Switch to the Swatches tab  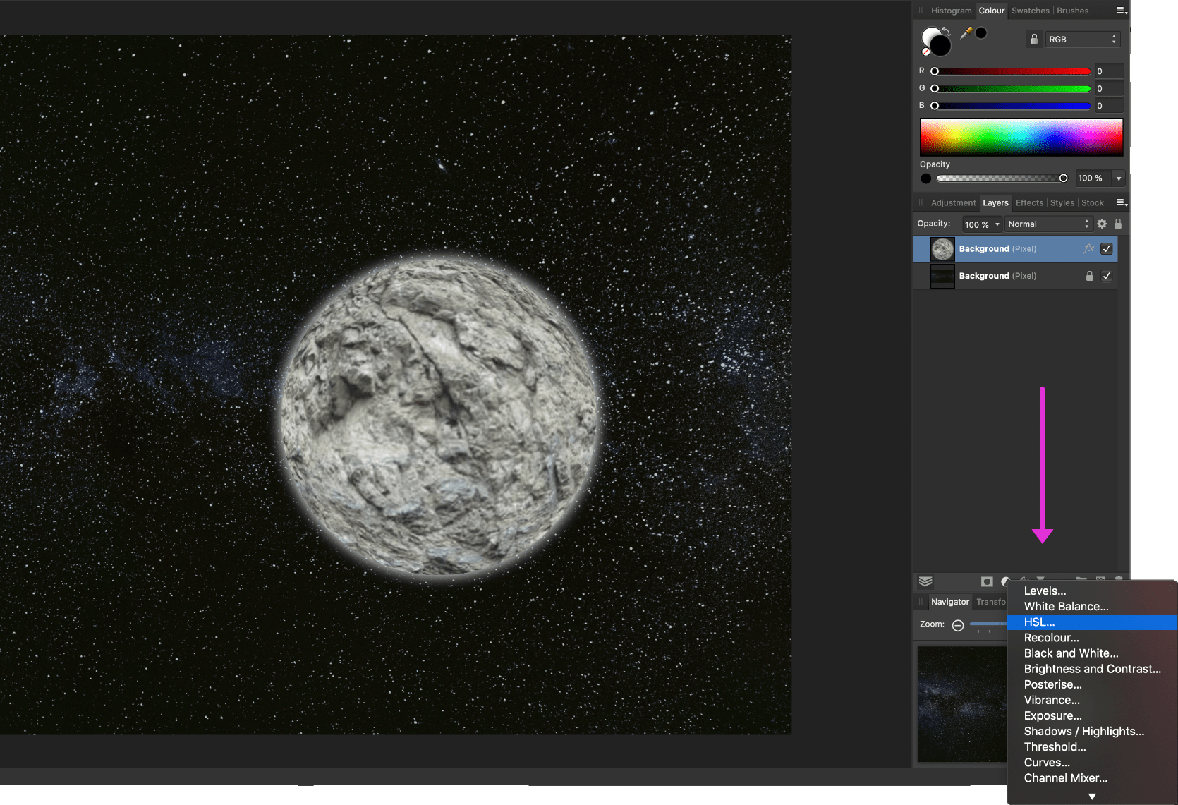click(1030, 11)
